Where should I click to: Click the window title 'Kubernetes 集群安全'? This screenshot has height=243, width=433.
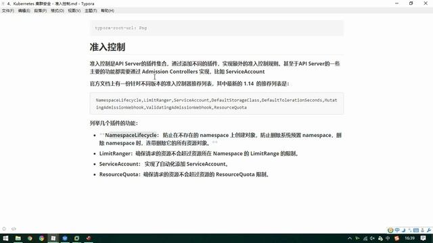(32, 3)
